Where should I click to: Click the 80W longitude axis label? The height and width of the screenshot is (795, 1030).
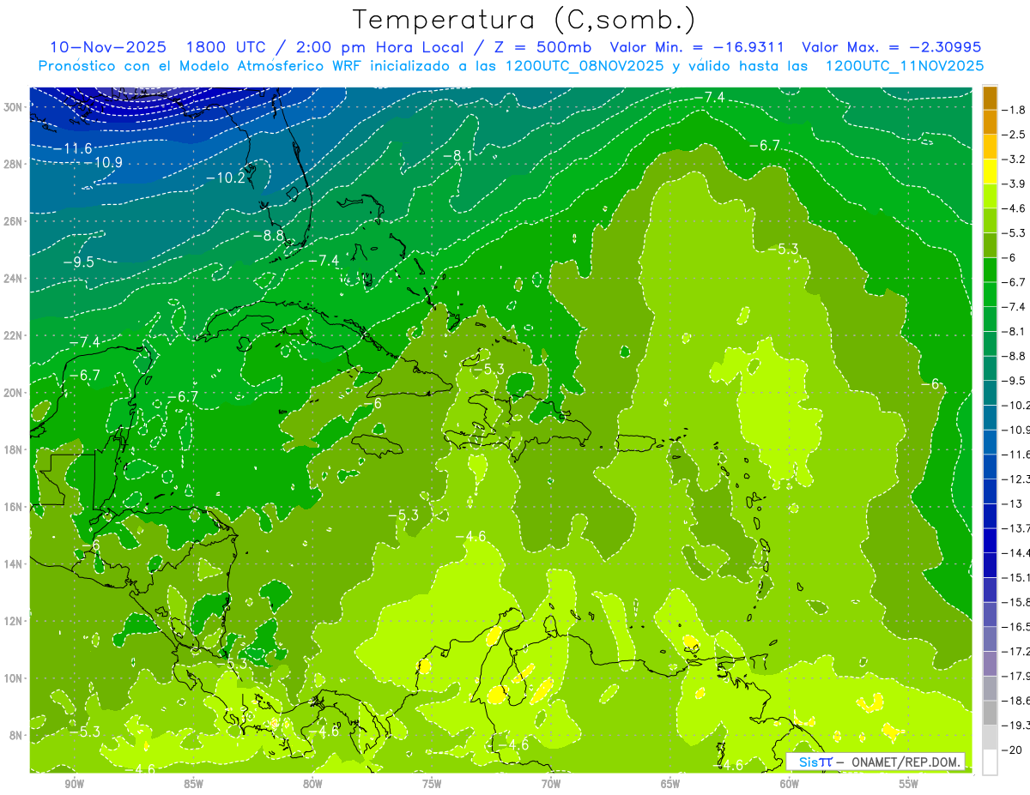coord(312,785)
